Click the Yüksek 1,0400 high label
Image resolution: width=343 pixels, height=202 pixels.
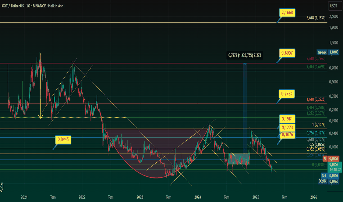328,52
